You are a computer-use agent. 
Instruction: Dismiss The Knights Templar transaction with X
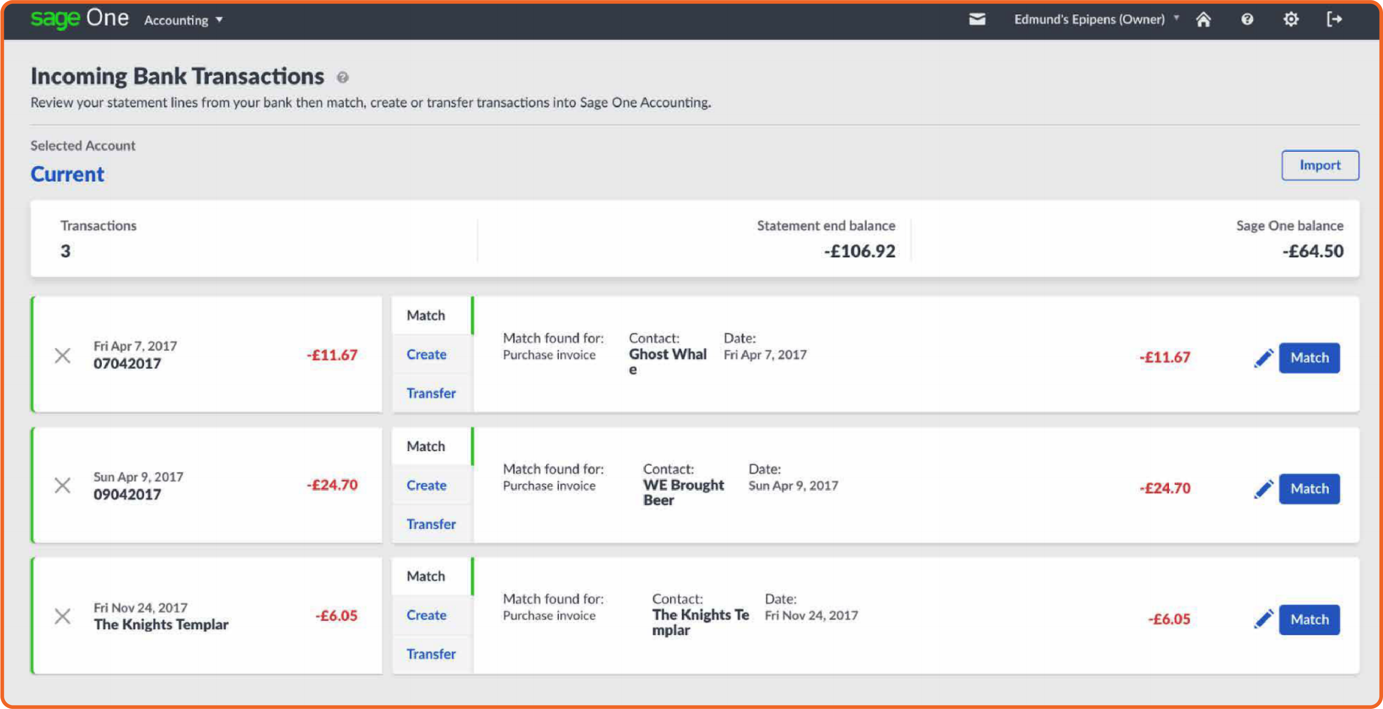click(x=63, y=616)
